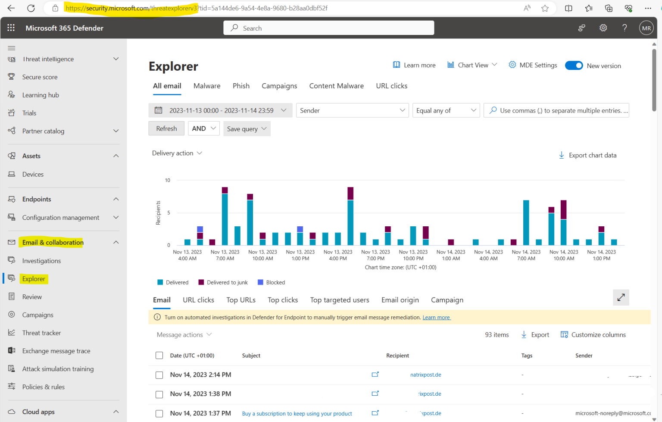Check the select-all checkbox in the email table
Screen dimensions: 662x422
point(159,355)
